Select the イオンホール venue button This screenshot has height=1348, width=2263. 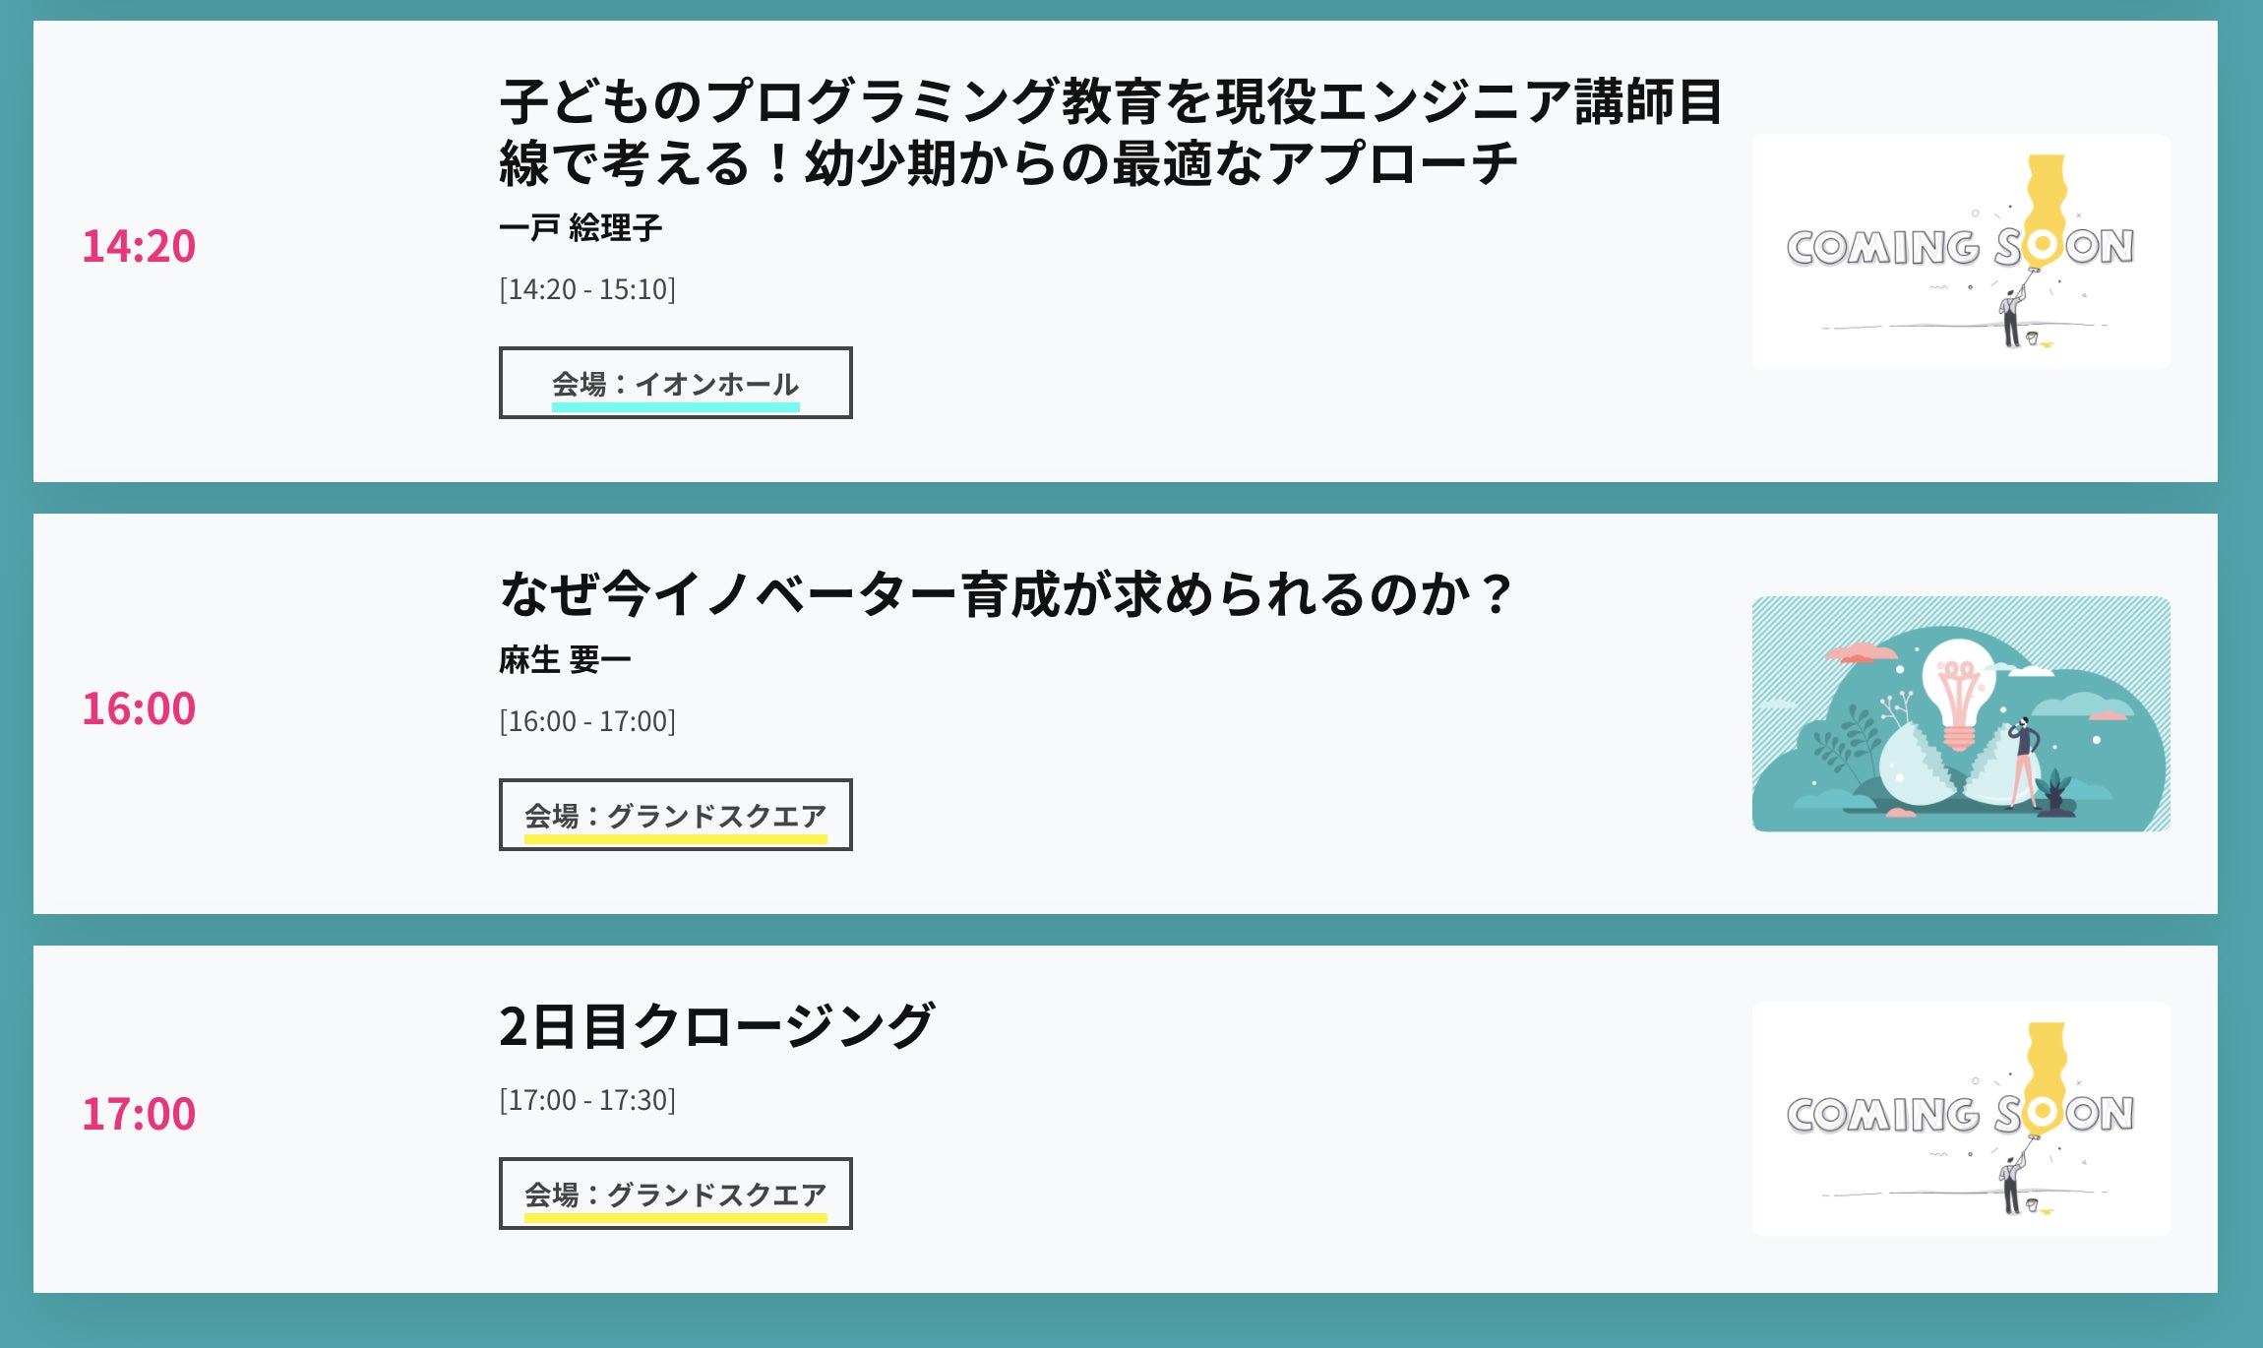[x=675, y=383]
